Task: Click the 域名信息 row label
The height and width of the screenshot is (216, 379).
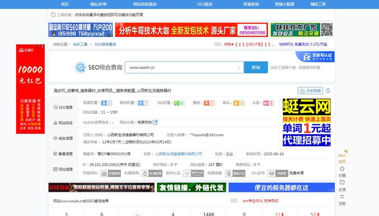Action: [x=63, y=138]
